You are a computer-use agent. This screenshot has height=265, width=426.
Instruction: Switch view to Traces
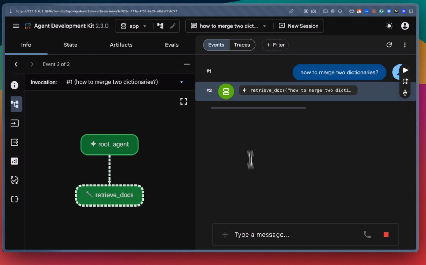coord(242,45)
